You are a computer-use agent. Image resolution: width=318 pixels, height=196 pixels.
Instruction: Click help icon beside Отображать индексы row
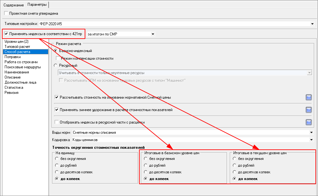pyautogui.click(x=308, y=122)
